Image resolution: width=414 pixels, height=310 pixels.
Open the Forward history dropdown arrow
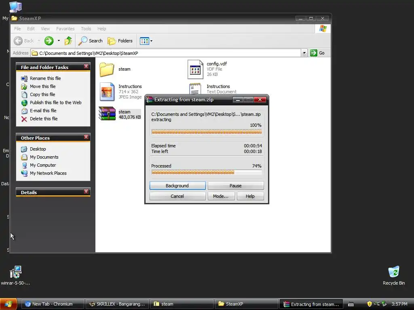click(x=59, y=41)
